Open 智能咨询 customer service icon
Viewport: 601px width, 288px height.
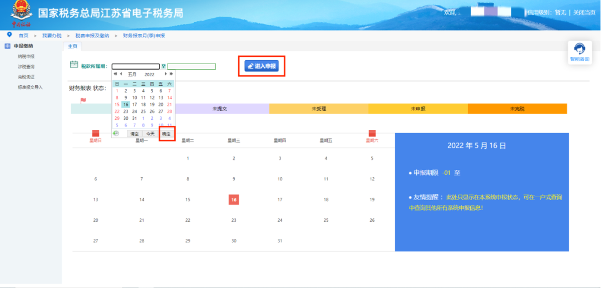(579, 52)
